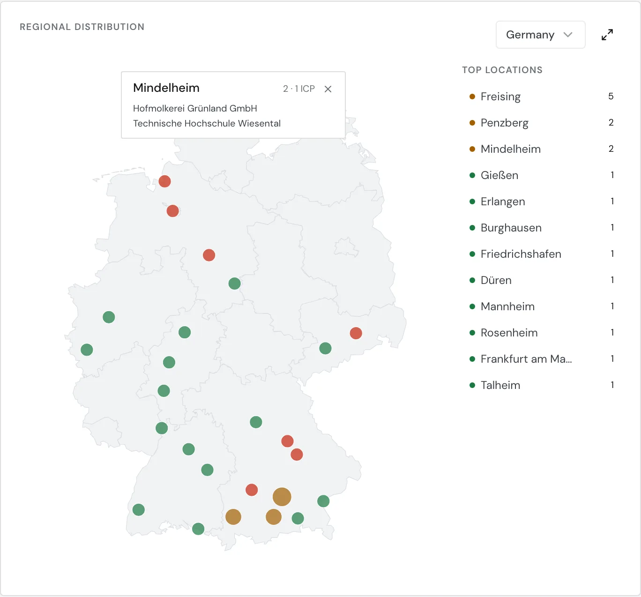Click the Top Locations heading
The image size is (641, 597).
click(x=502, y=70)
